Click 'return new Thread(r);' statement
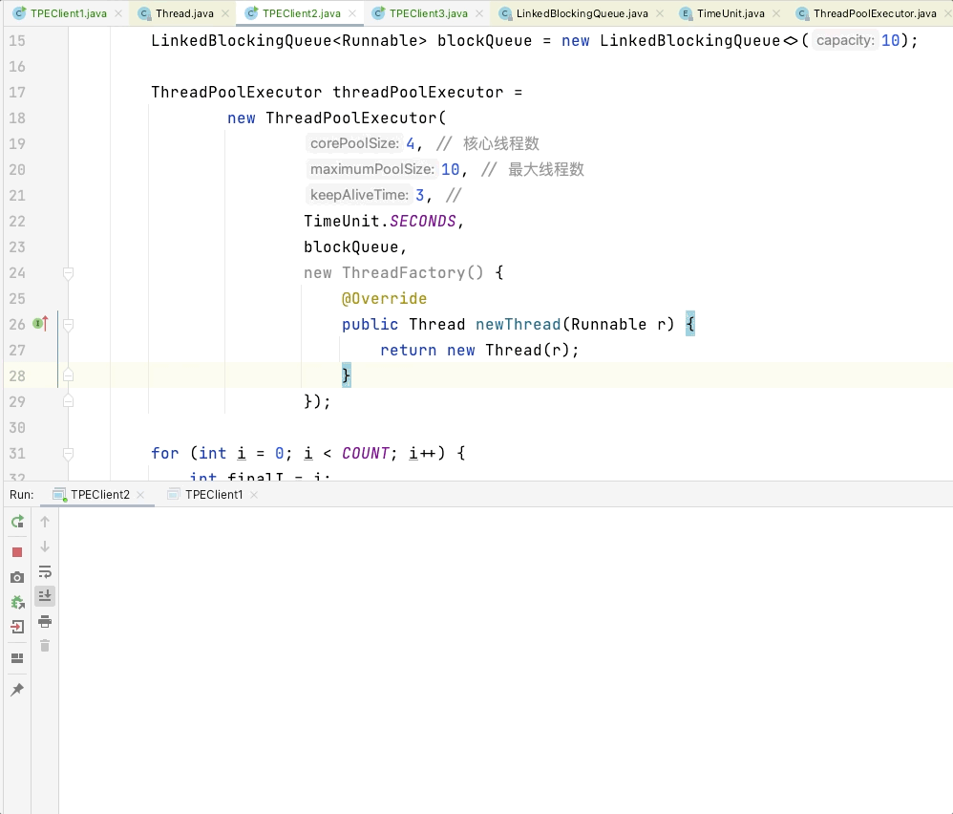The height and width of the screenshot is (814, 953). tap(479, 351)
